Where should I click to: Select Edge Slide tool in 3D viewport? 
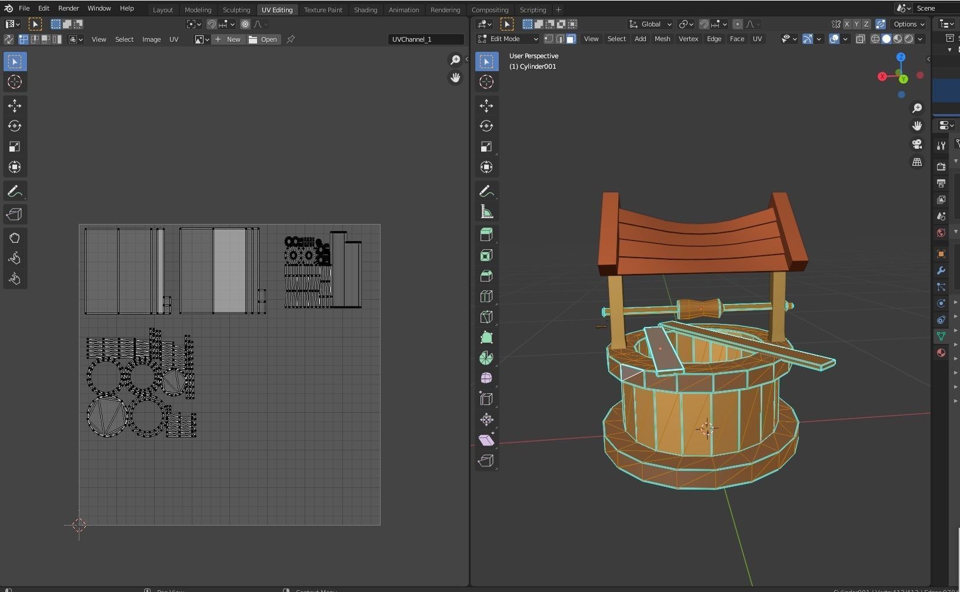tap(486, 399)
